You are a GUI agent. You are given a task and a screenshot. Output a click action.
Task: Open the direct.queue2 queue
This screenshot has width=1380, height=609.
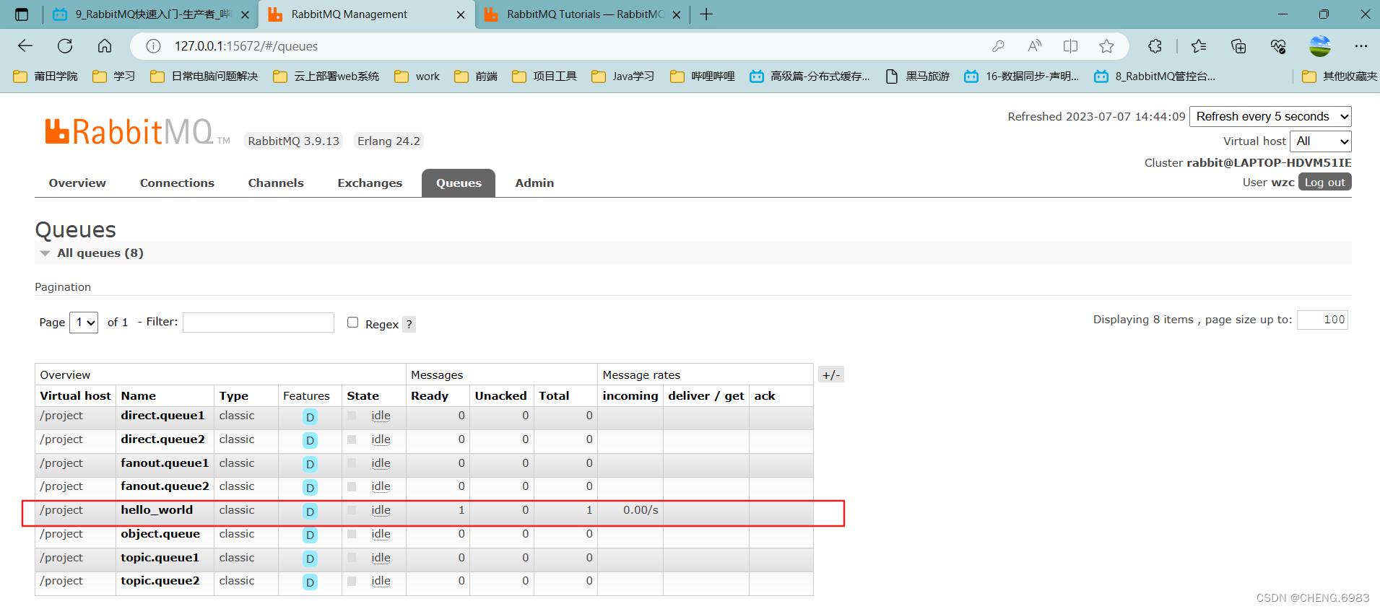pos(162,439)
